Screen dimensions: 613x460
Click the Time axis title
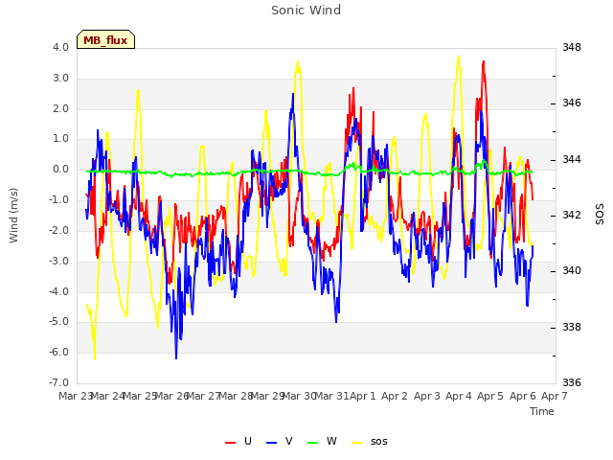tap(542, 411)
